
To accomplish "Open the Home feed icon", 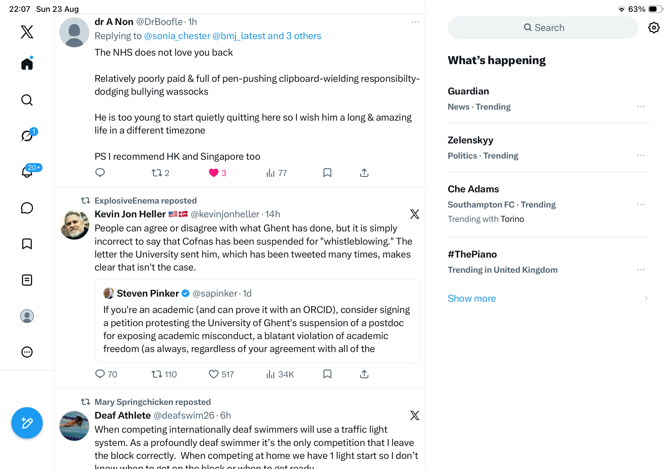I will [x=27, y=64].
